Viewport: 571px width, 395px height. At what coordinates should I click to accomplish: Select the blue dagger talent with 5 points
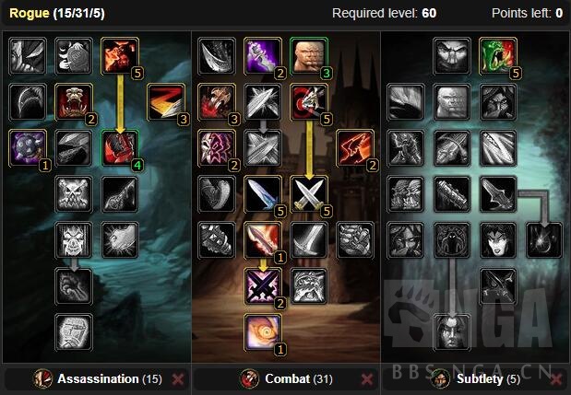pos(263,194)
